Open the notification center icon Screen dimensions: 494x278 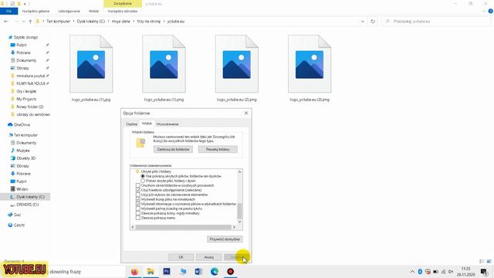tap(484, 271)
